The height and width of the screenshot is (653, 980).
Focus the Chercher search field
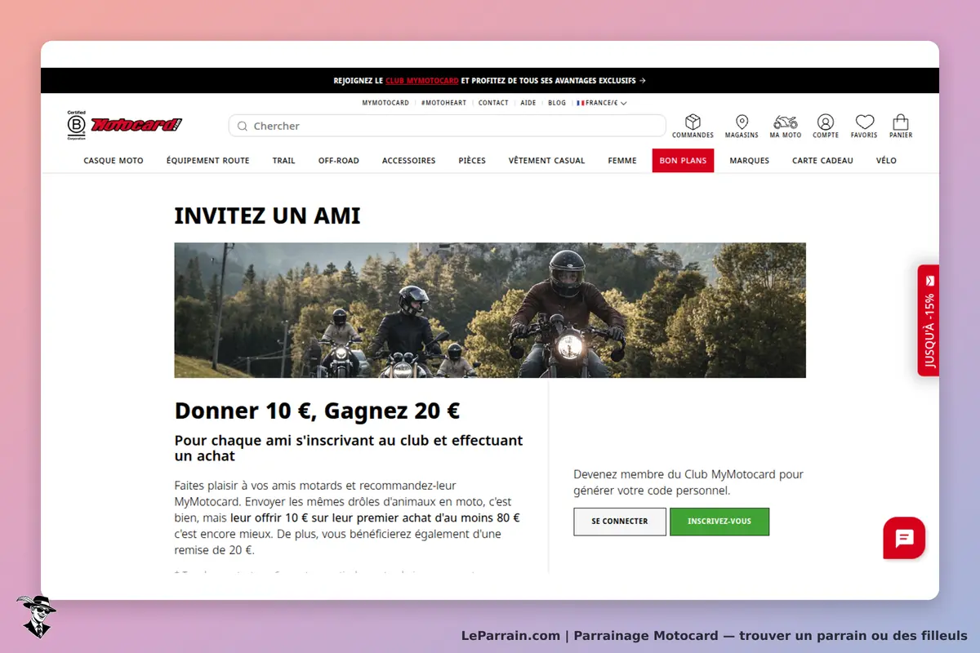coord(448,126)
